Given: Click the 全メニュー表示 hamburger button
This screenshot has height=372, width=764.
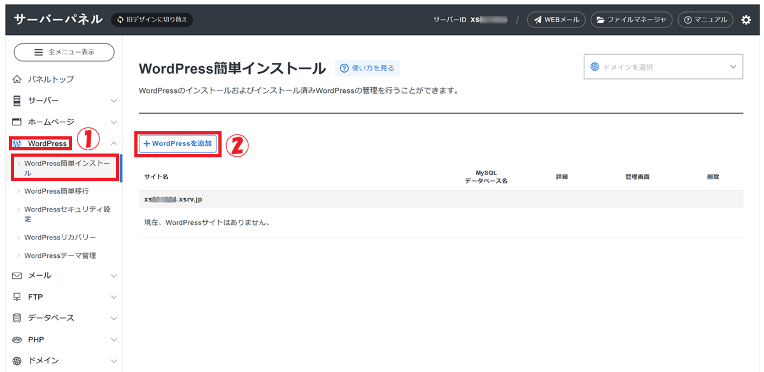Looking at the screenshot, I should click(x=64, y=52).
